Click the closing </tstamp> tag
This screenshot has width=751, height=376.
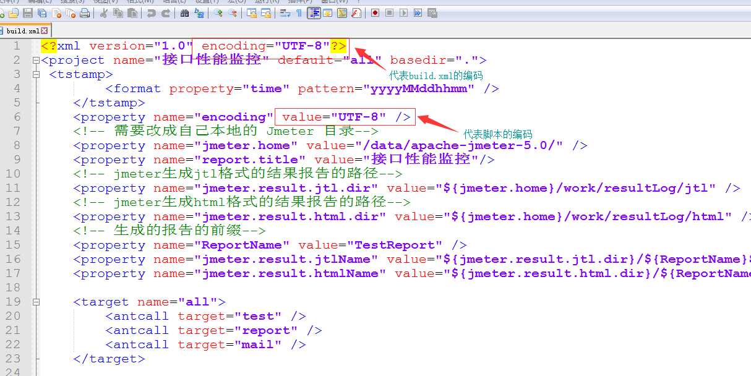click(x=109, y=103)
